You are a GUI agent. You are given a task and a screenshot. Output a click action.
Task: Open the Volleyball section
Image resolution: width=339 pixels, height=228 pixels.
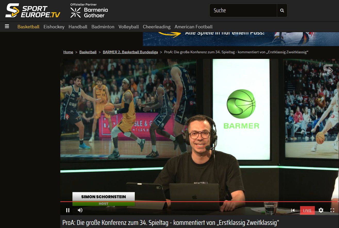pyautogui.click(x=129, y=27)
